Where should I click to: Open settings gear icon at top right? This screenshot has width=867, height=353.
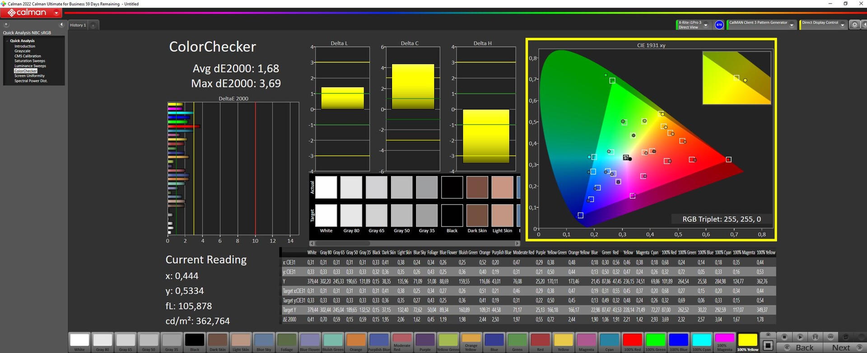tap(854, 25)
